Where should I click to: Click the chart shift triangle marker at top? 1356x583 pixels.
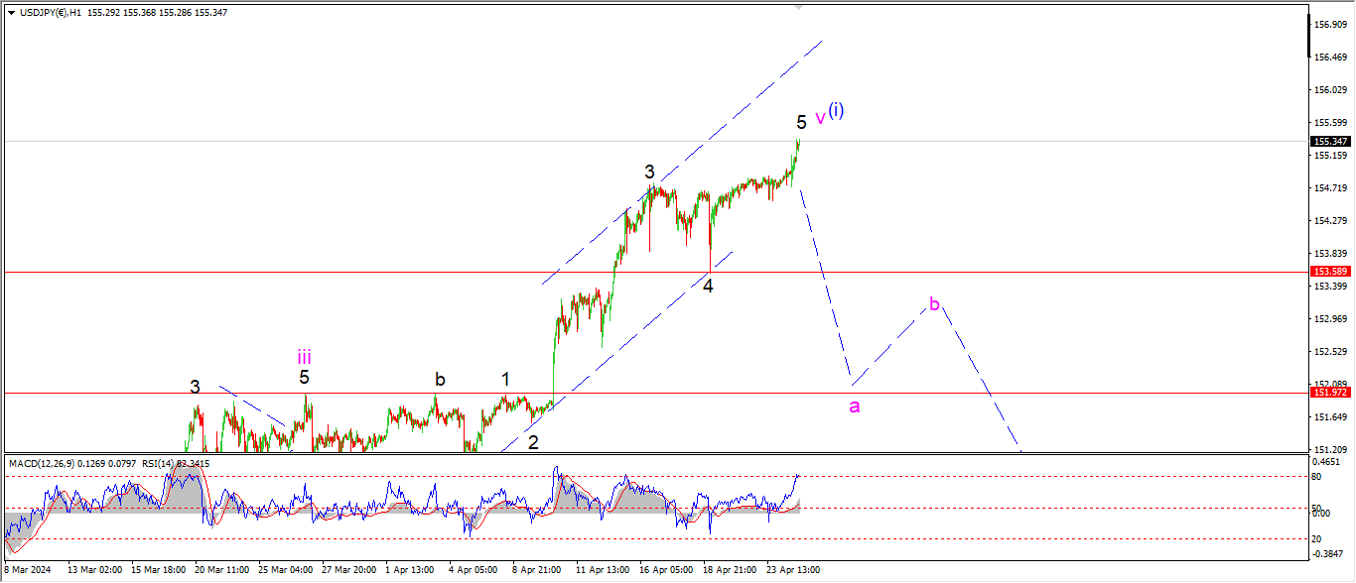pyautogui.click(x=799, y=7)
